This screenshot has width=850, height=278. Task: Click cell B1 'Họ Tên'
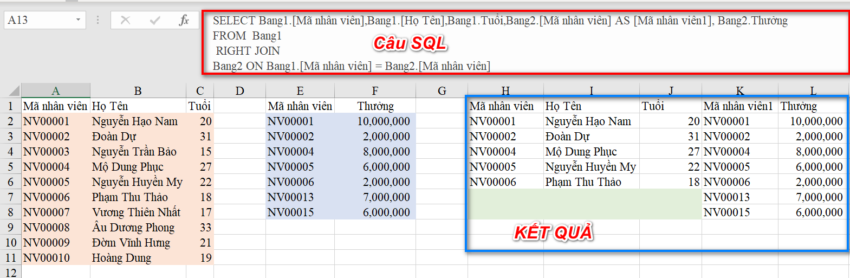click(138, 106)
